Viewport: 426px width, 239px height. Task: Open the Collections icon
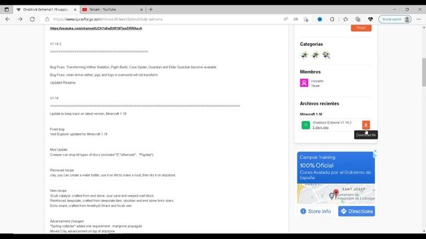[358, 19]
